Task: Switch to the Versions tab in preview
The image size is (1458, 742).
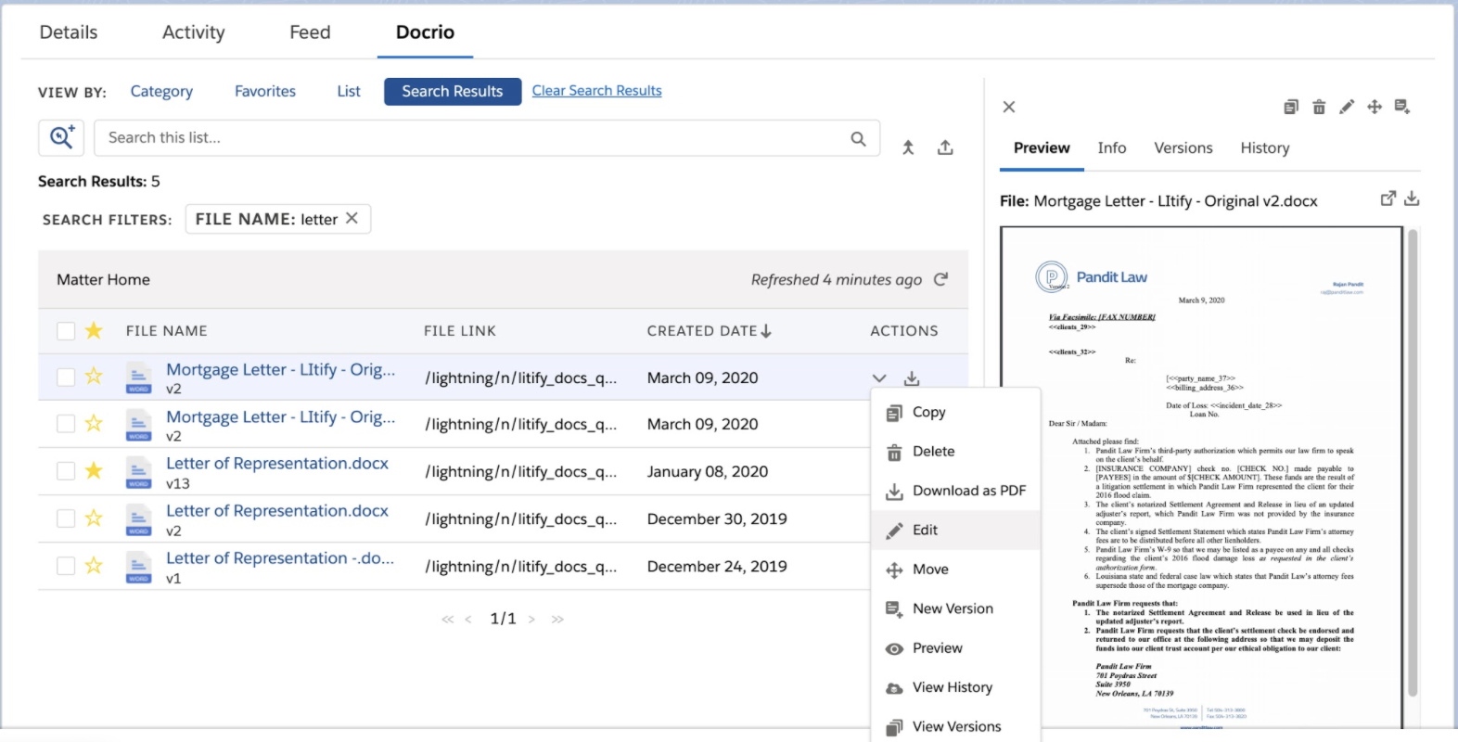Action: tap(1183, 148)
